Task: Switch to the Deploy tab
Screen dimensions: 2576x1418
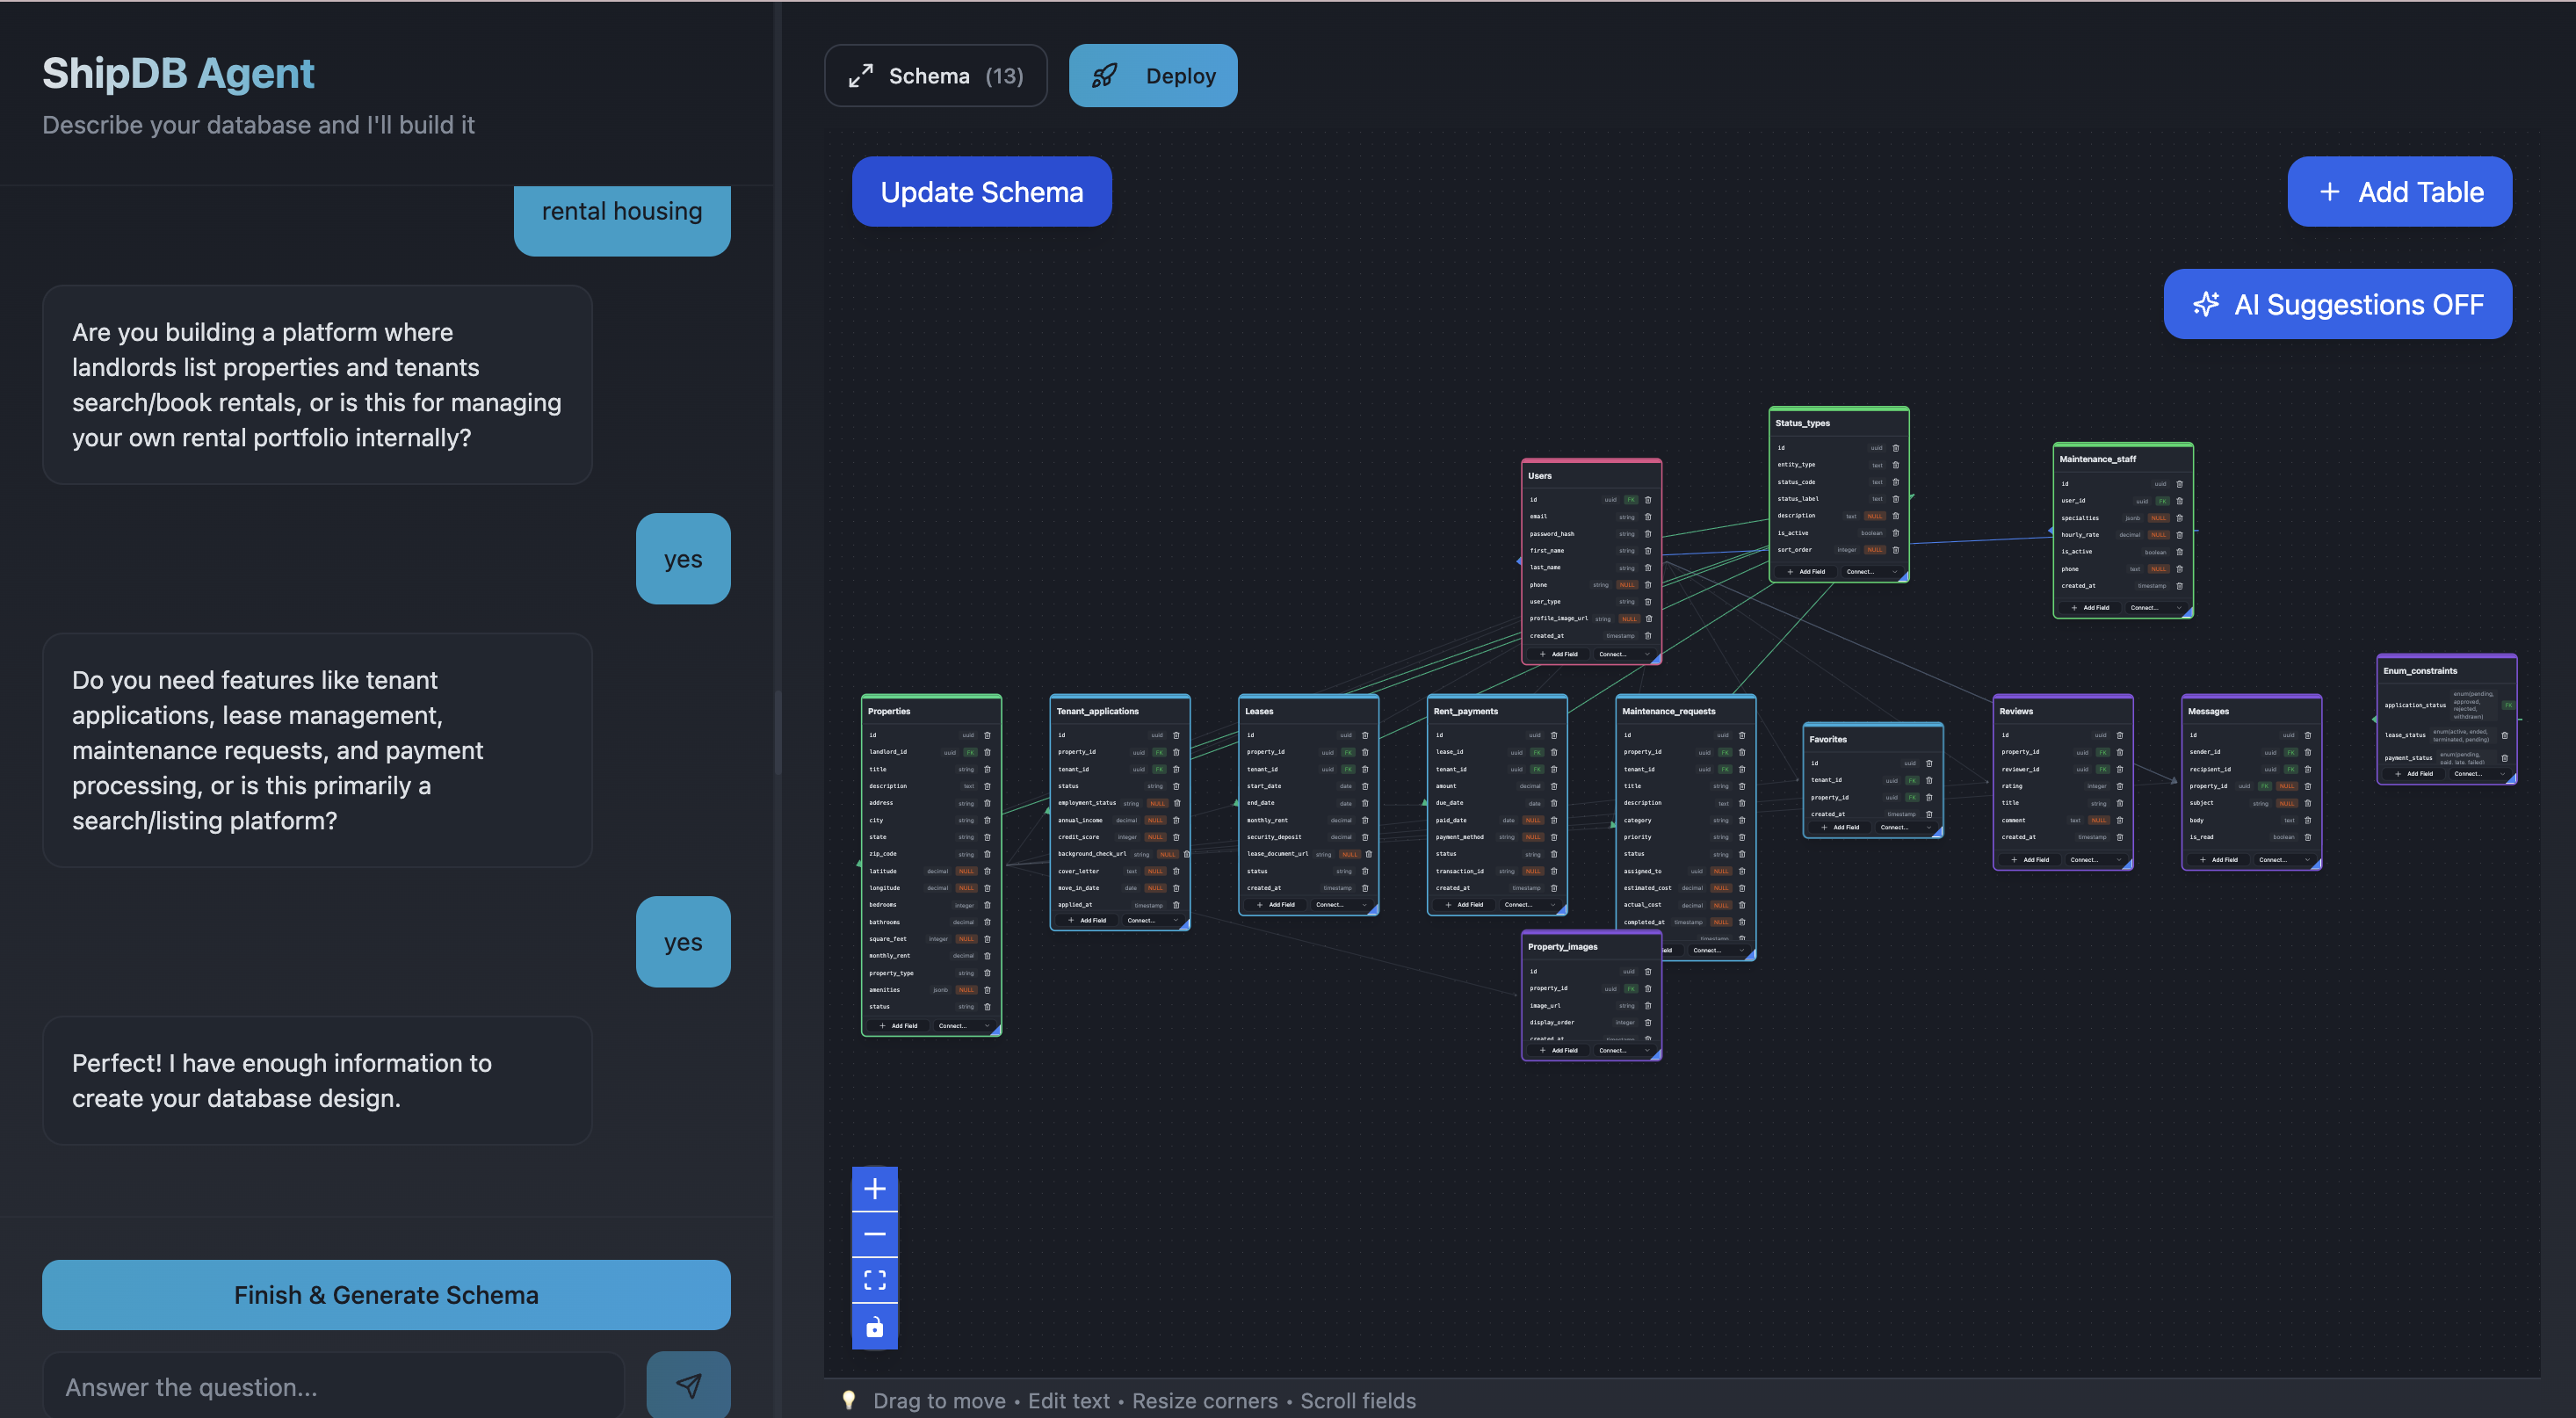Action: coord(1152,76)
